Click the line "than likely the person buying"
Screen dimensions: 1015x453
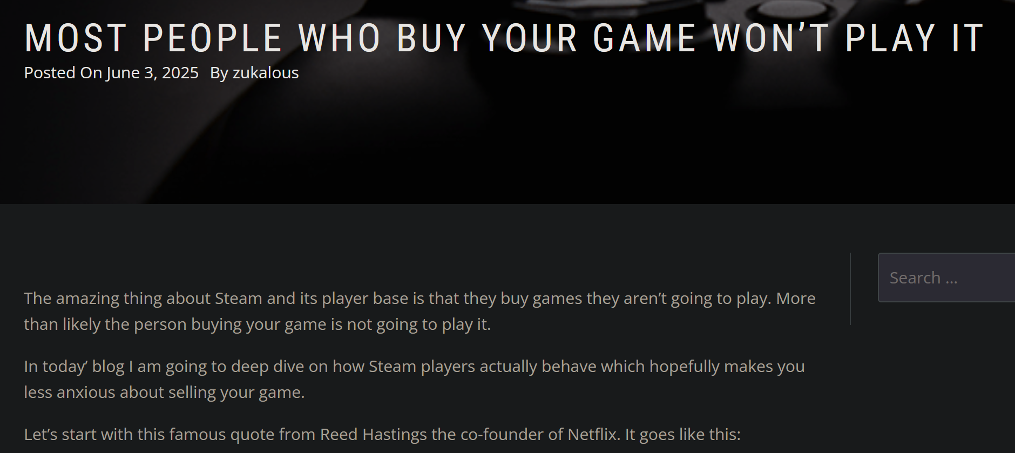257,324
